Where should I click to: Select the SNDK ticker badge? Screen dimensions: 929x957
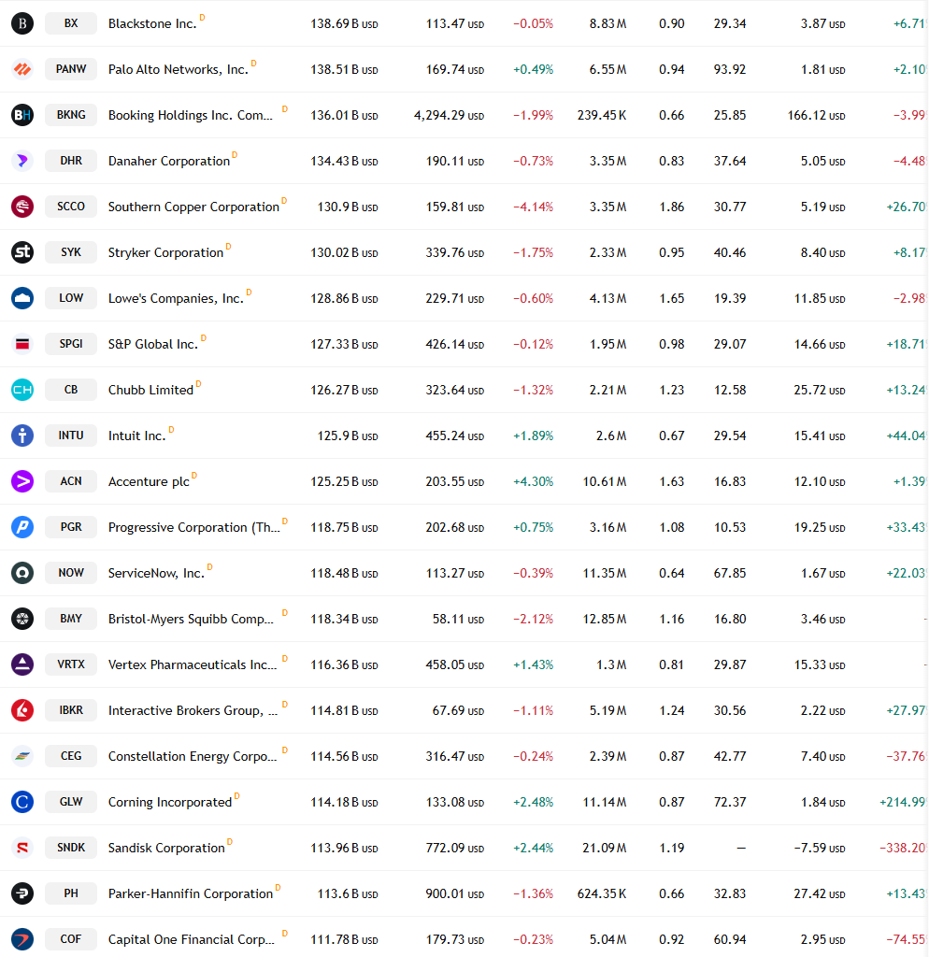coord(71,847)
